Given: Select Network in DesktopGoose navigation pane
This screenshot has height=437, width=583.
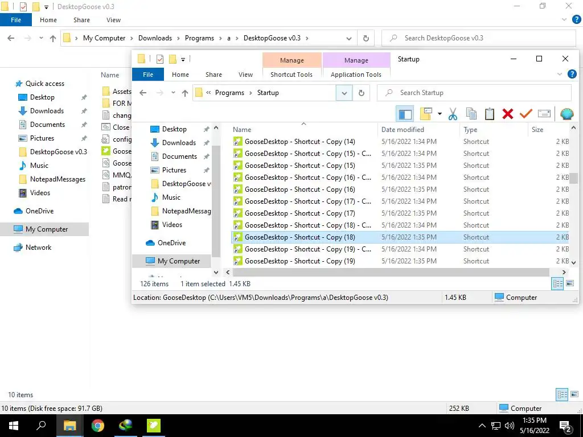Looking at the screenshot, I should (38, 248).
